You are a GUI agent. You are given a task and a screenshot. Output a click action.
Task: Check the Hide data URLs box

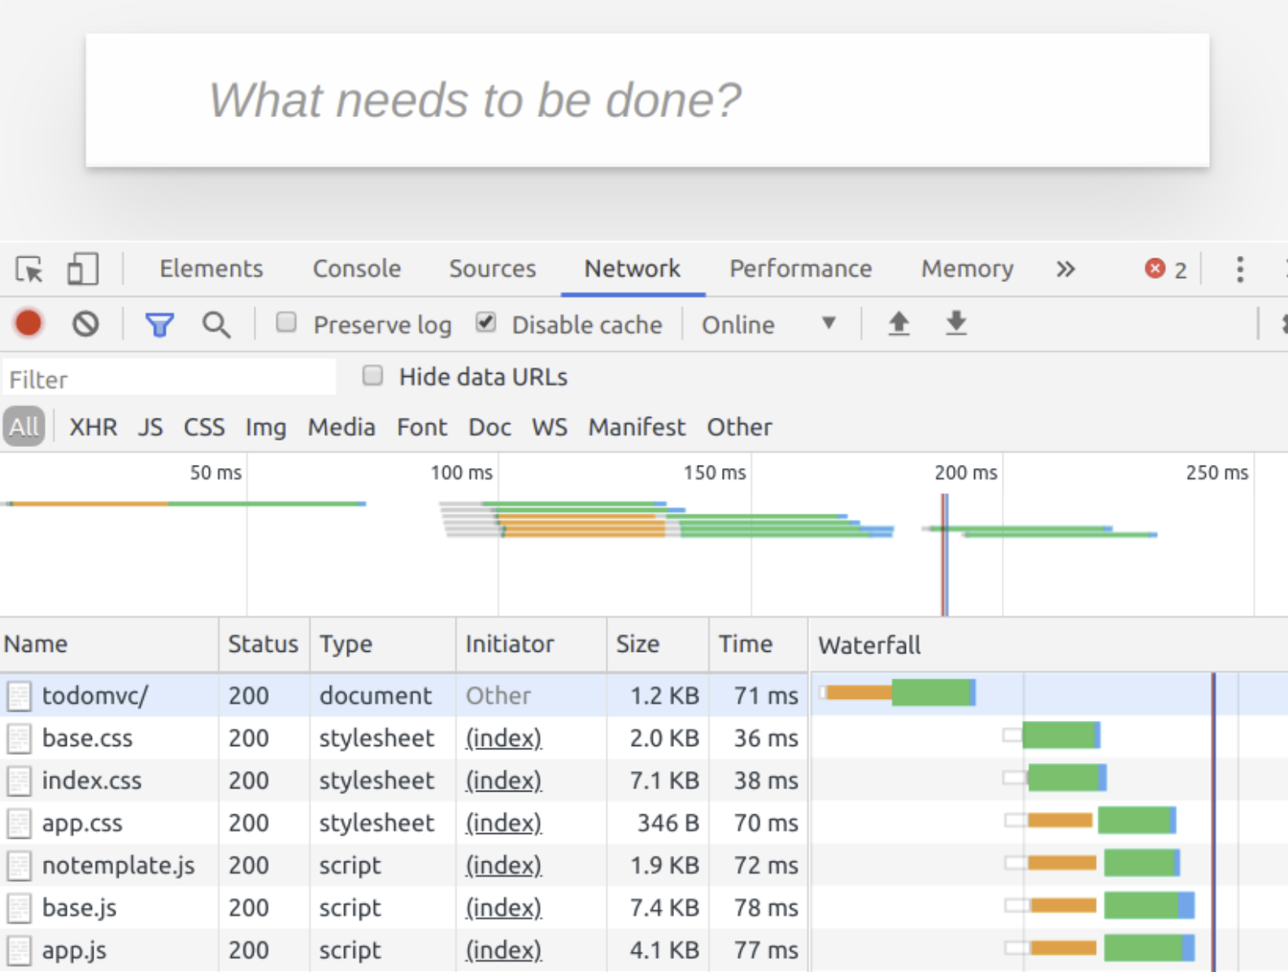372,375
